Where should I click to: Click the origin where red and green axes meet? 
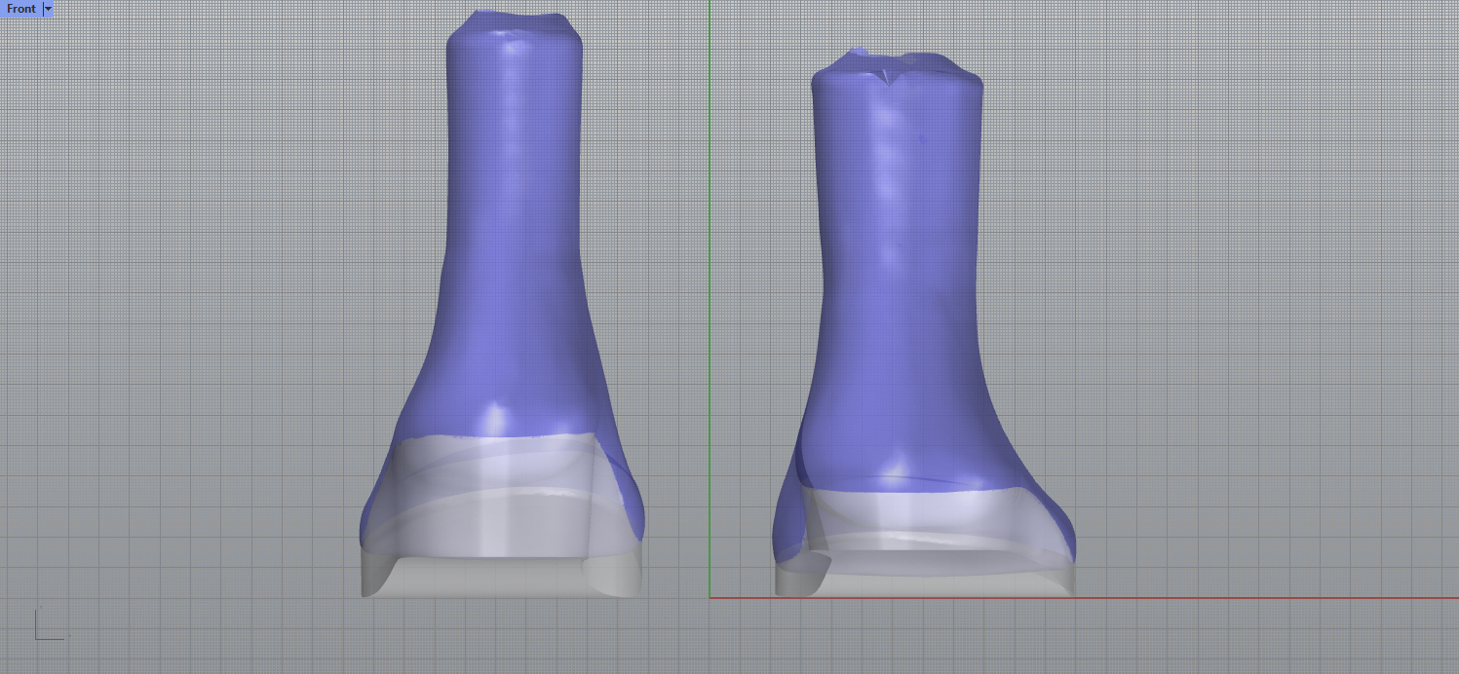click(x=710, y=597)
